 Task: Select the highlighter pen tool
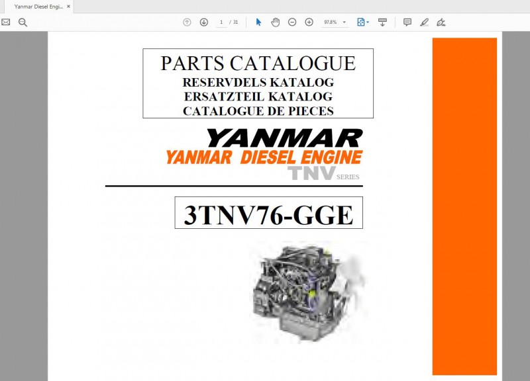424,22
